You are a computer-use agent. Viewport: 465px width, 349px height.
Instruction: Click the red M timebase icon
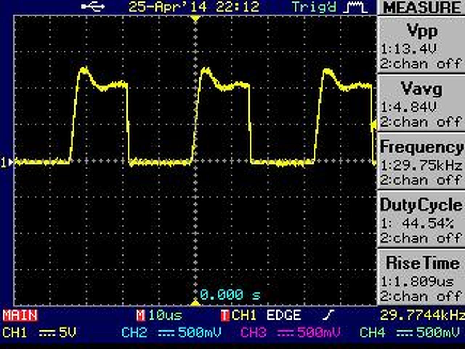[x=140, y=315]
